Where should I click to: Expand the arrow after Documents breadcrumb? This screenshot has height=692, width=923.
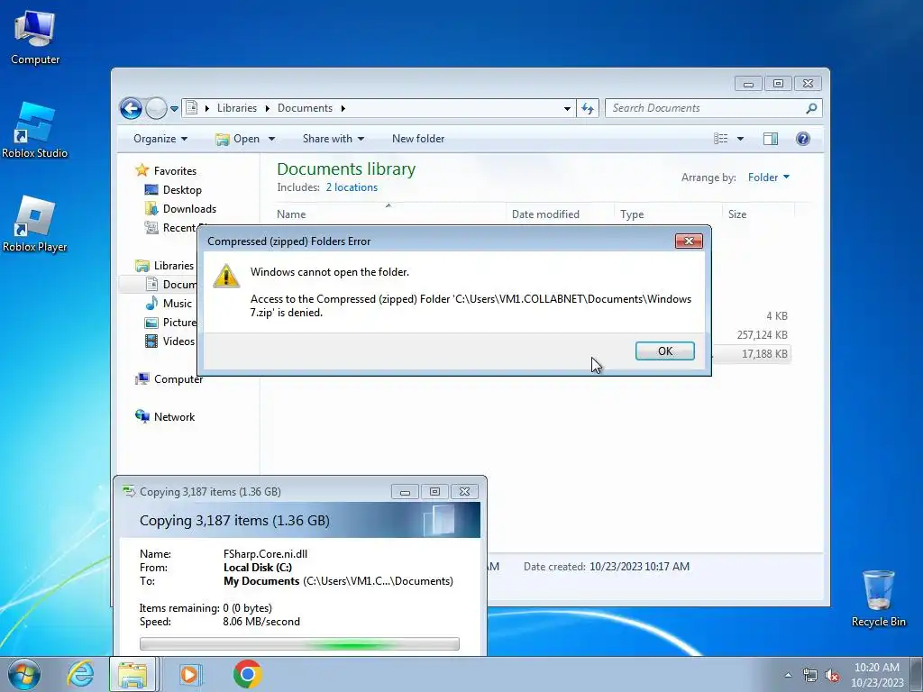pyautogui.click(x=343, y=108)
